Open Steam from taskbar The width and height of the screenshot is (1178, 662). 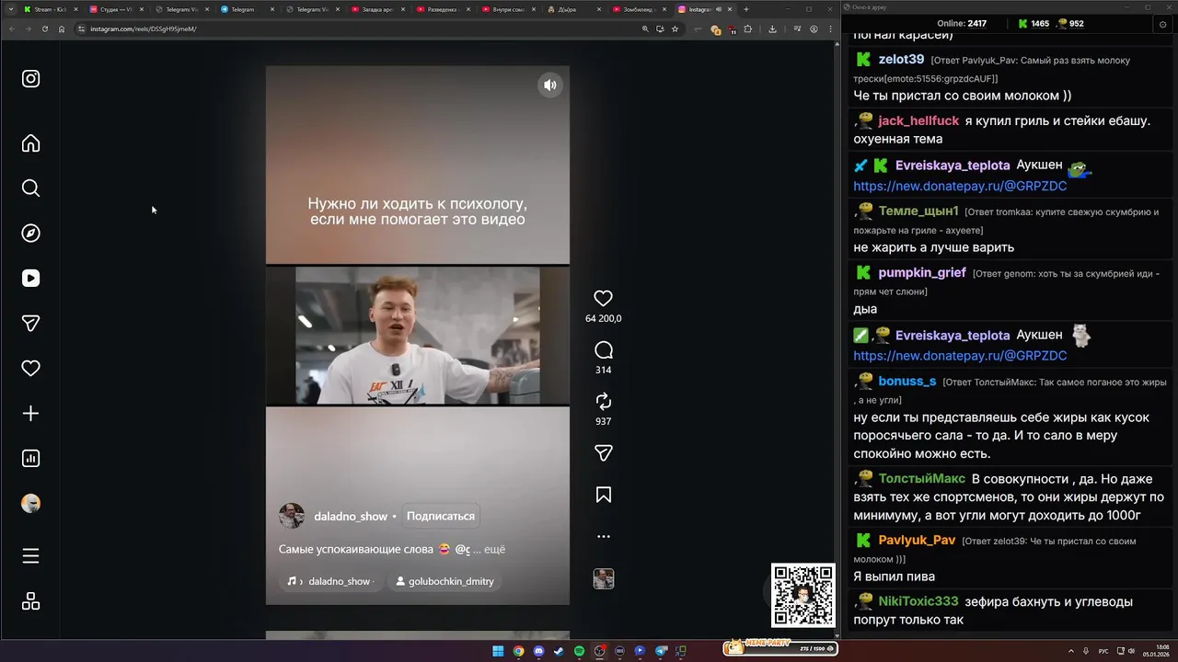point(559,651)
